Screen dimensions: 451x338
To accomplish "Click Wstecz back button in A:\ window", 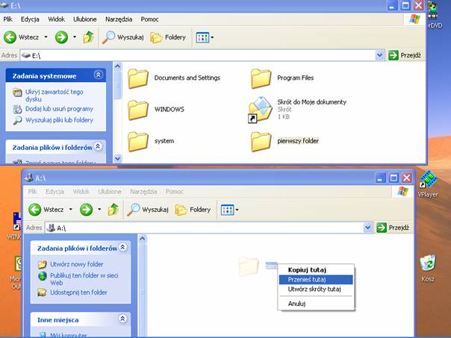I will pos(46,210).
